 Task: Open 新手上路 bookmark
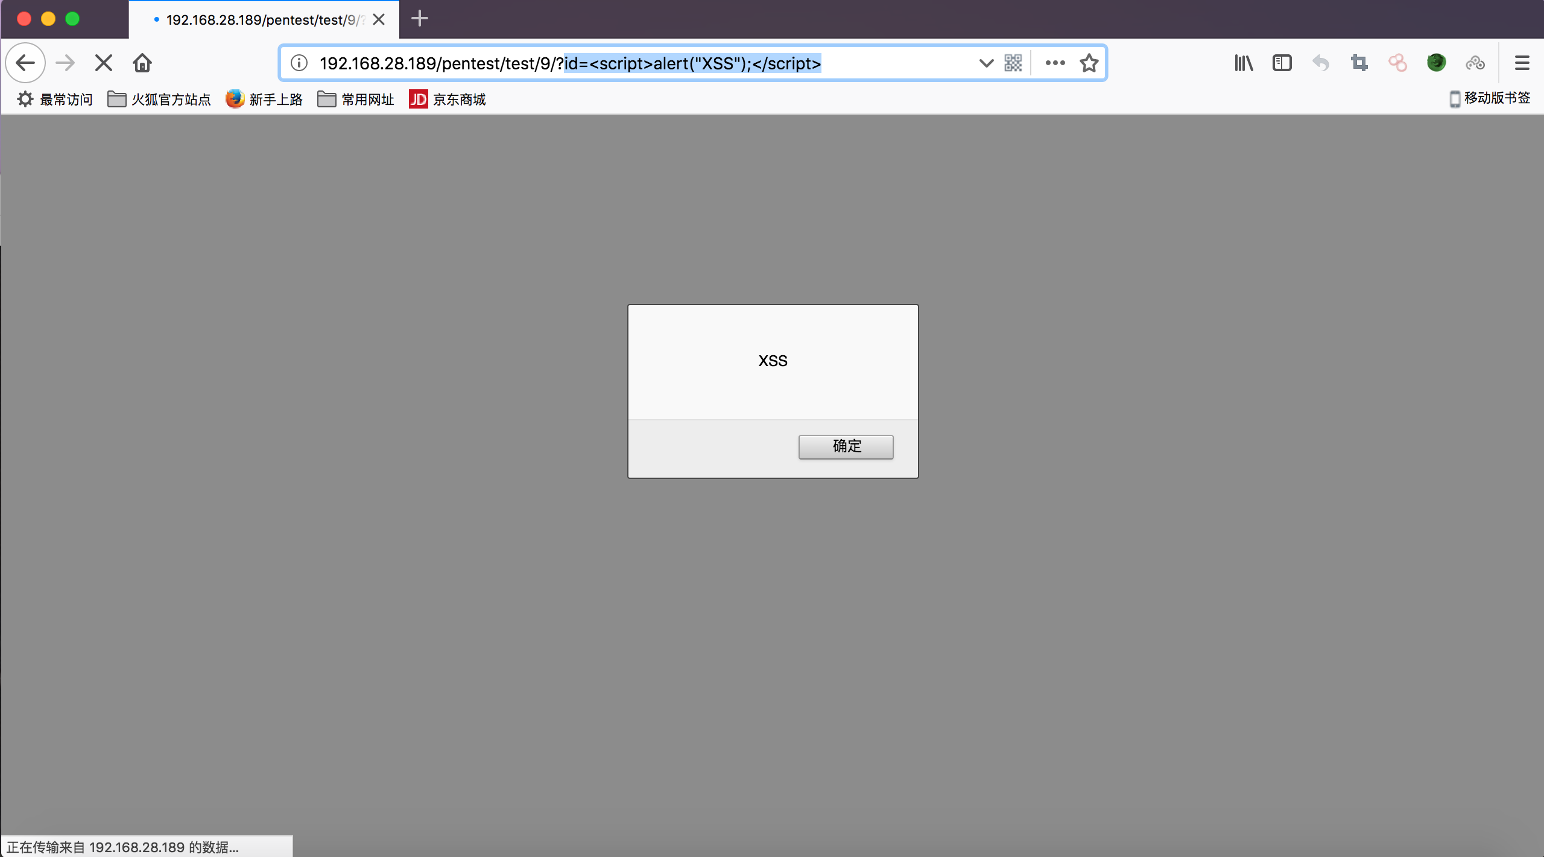coord(264,99)
